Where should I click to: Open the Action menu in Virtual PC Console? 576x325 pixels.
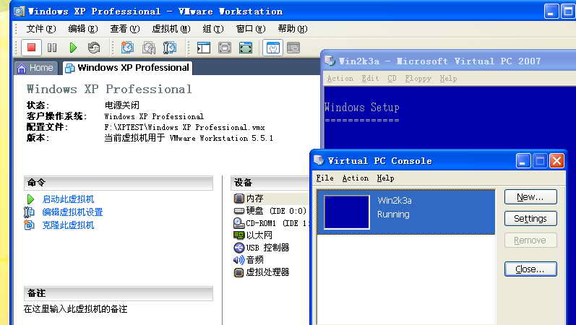355,178
